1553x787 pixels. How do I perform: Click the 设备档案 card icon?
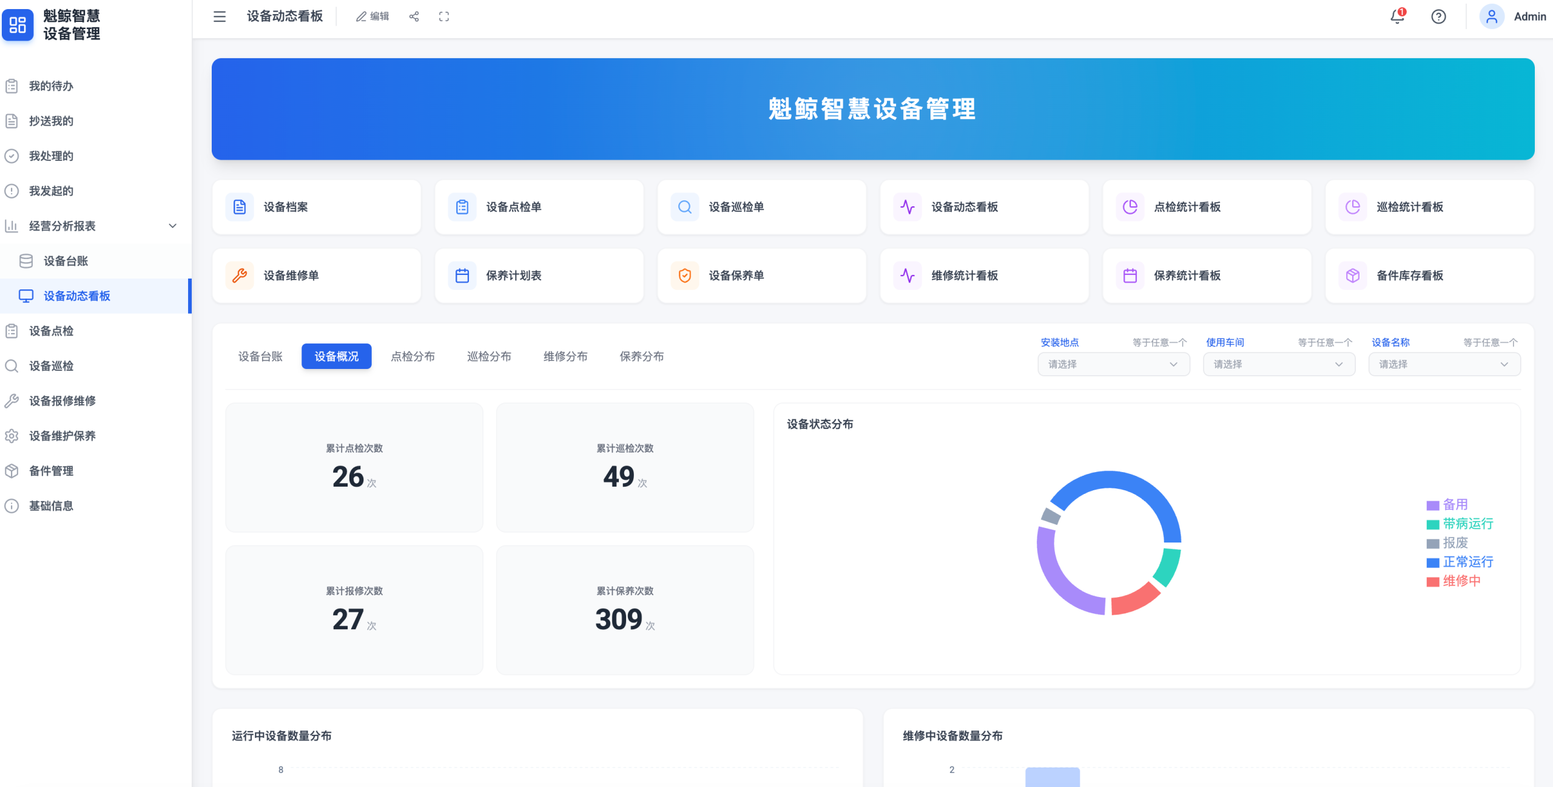click(240, 207)
